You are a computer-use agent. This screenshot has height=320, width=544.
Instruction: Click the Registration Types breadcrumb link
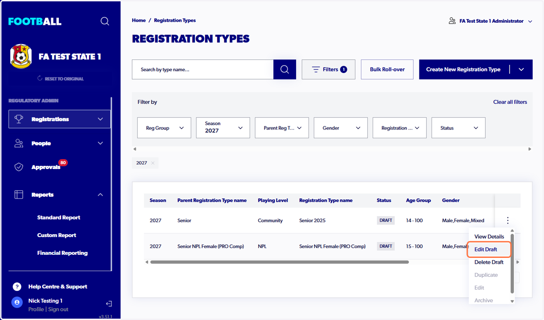[175, 20]
